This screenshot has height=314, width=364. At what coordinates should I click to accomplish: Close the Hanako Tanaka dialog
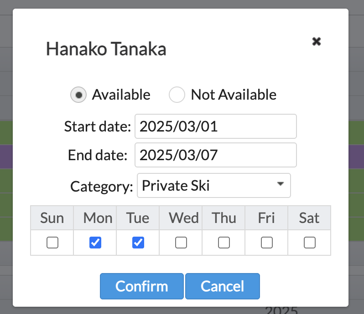[316, 41]
